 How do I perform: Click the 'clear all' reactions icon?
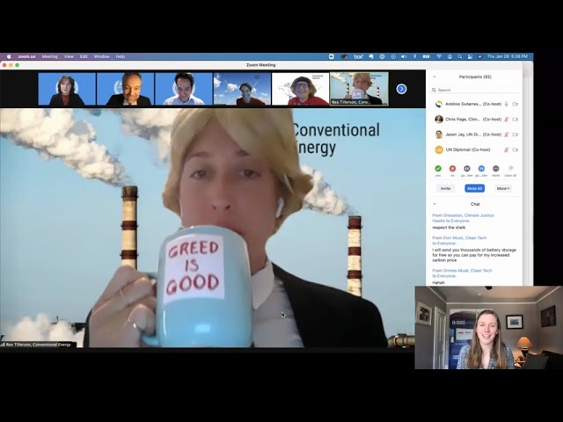coord(510,168)
